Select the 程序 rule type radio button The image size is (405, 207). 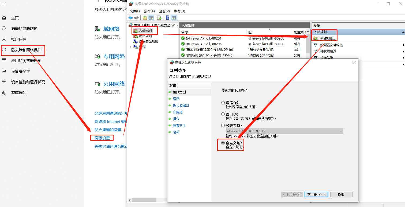pyautogui.click(x=223, y=103)
